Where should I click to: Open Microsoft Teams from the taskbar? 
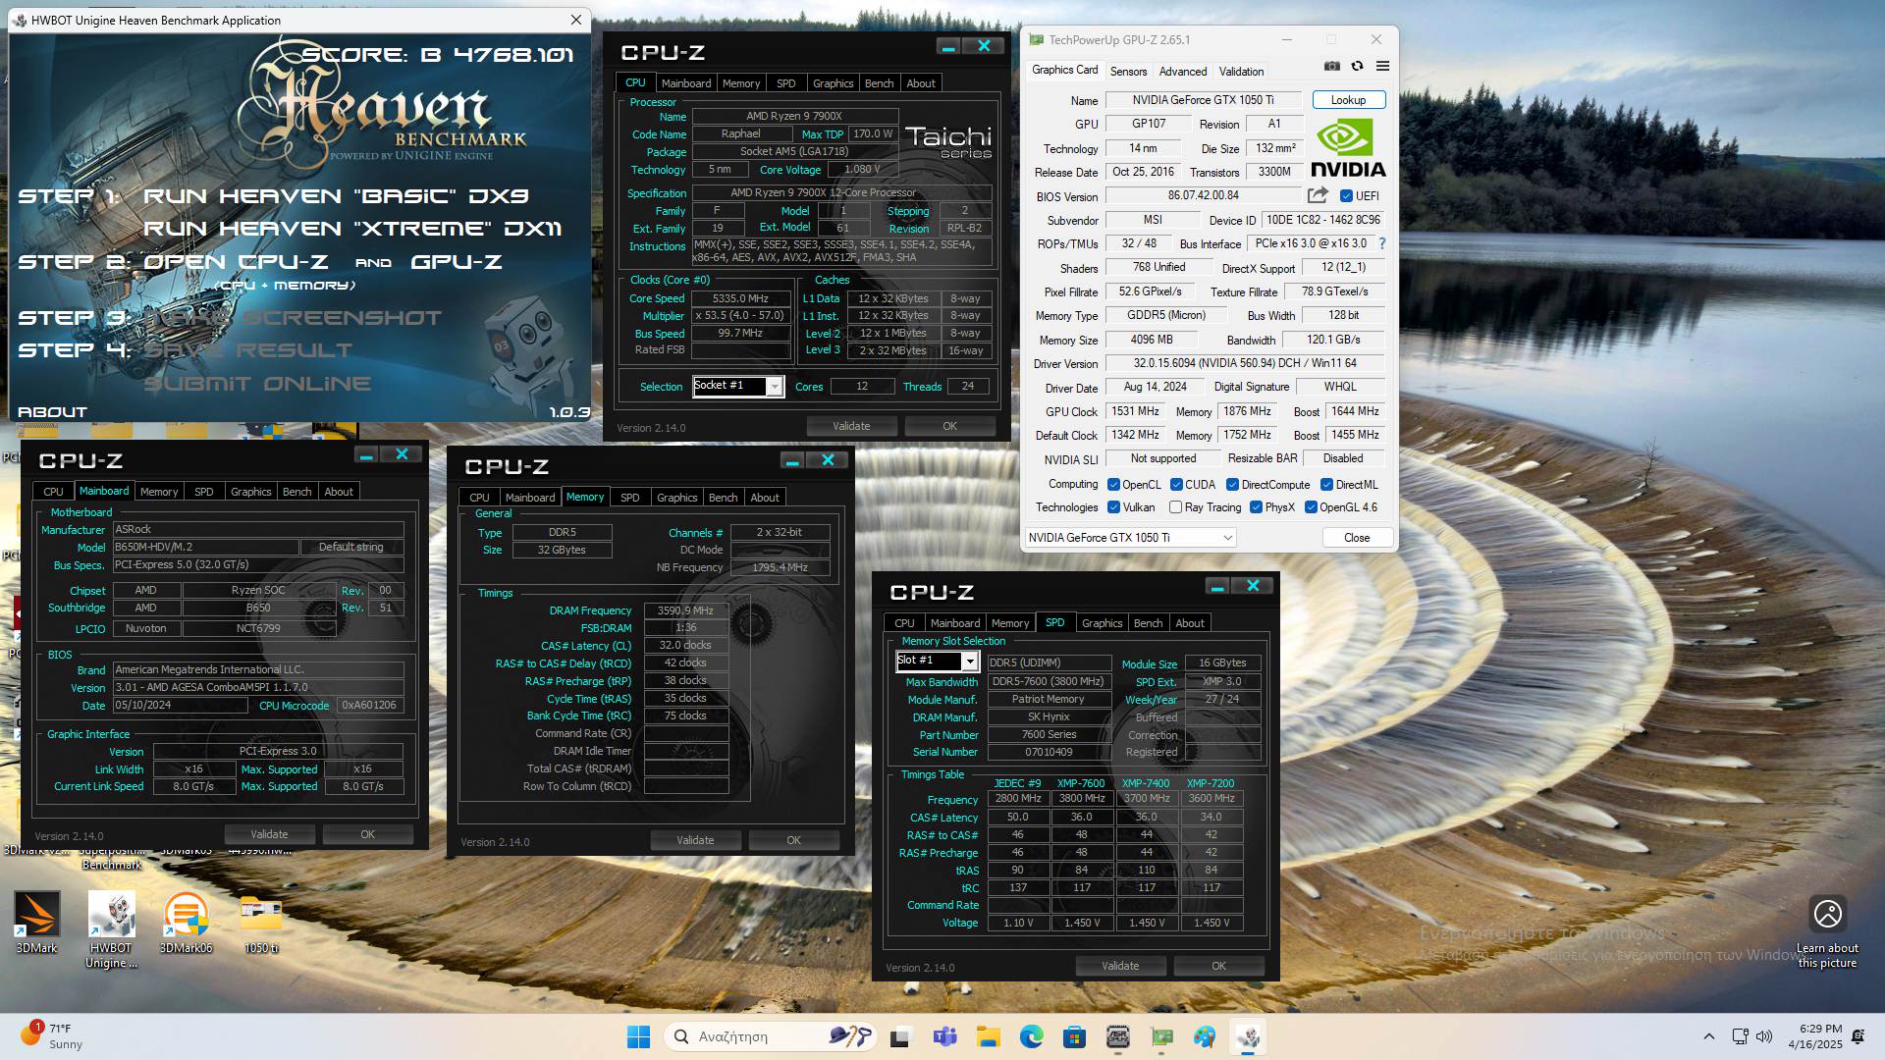click(944, 1036)
